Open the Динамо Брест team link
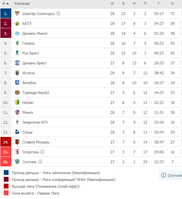The image size is (182, 199). tap(35, 63)
